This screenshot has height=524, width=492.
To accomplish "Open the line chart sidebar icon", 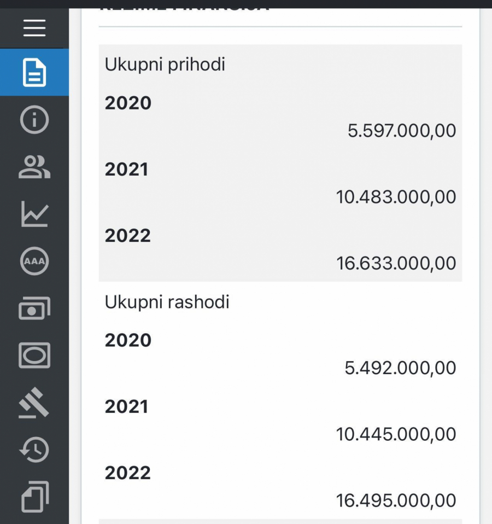I will [x=34, y=214].
